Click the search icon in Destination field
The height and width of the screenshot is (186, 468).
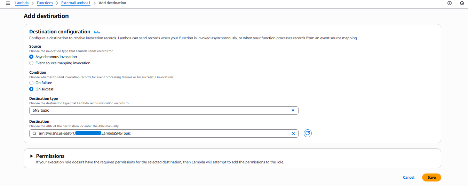tap(34, 134)
